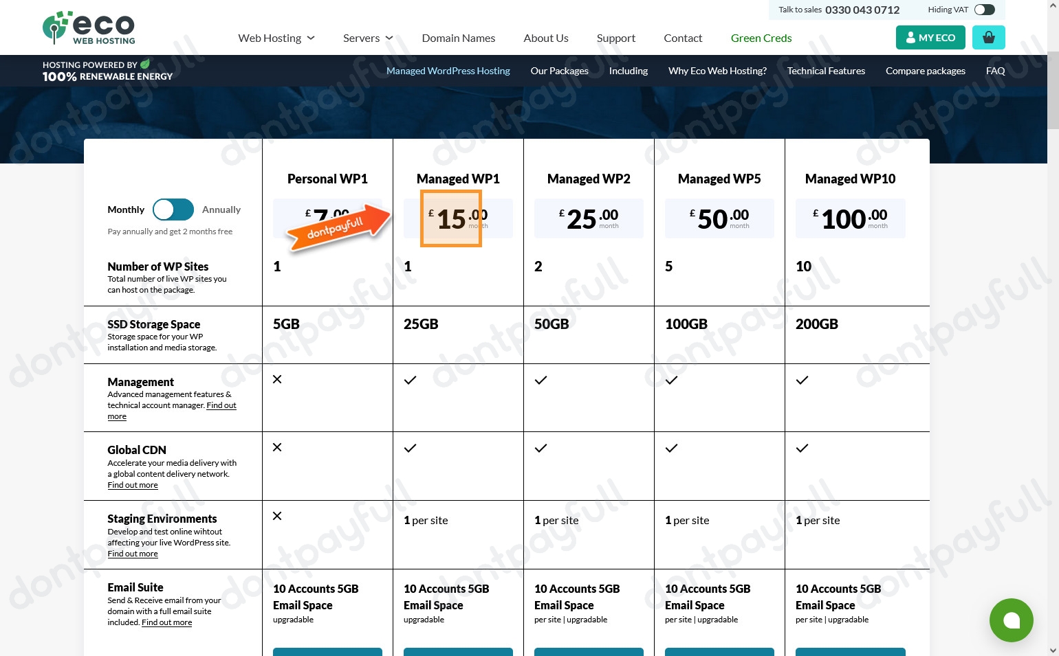
Task: Toggle the Hiding VAT switch
Action: [984, 10]
